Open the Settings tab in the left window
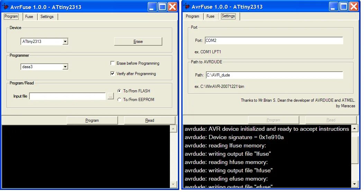The image size is (364, 192). coord(47,17)
